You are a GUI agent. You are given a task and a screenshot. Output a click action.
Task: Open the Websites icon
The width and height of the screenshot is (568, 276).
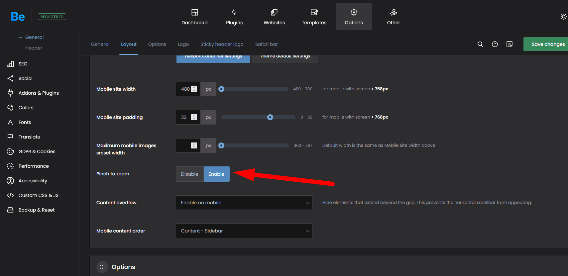pyautogui.click(x=274, y=12)
